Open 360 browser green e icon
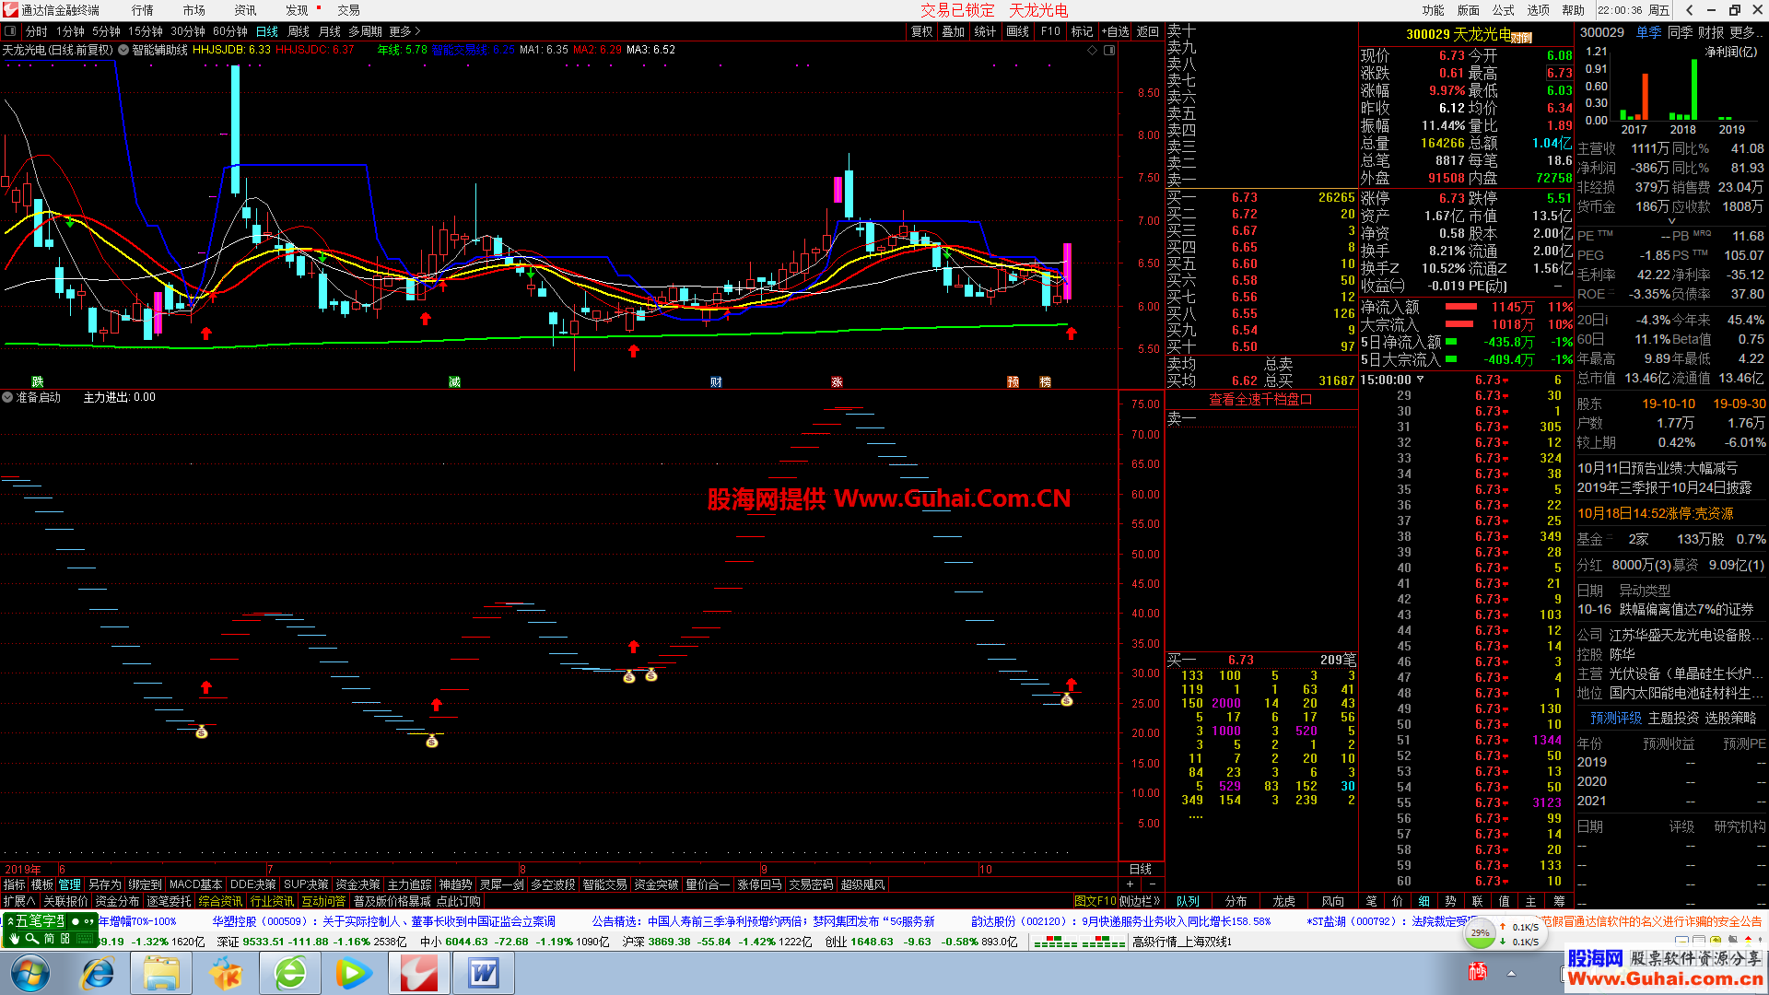The image size is (1769, 995). click(x=290, y=973)
